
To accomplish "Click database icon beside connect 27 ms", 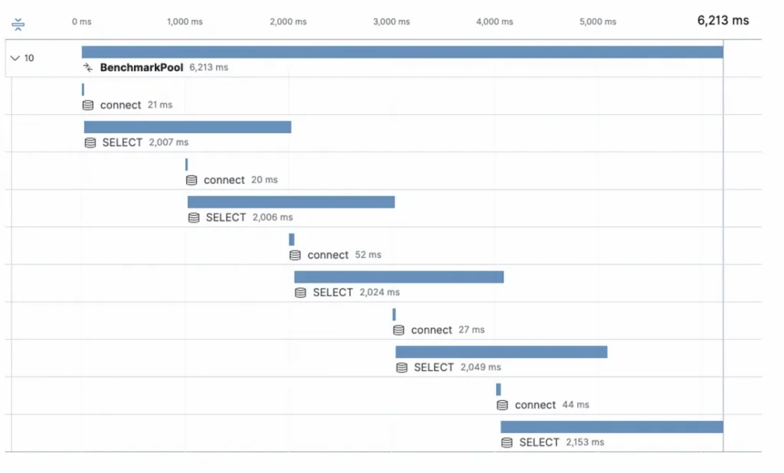I will (x=399, y=330).
